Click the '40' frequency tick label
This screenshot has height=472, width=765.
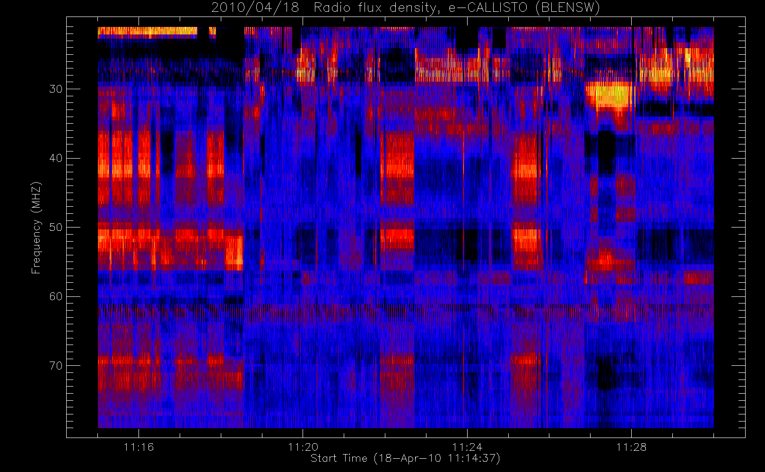coord(56,158)
